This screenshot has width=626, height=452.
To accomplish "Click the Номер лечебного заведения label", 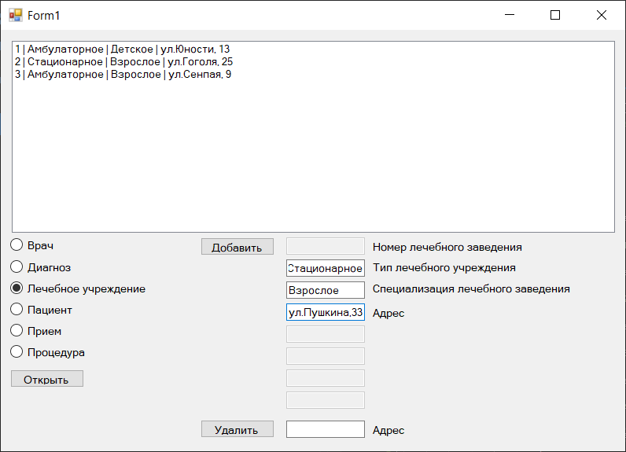I will pos(447,248).
